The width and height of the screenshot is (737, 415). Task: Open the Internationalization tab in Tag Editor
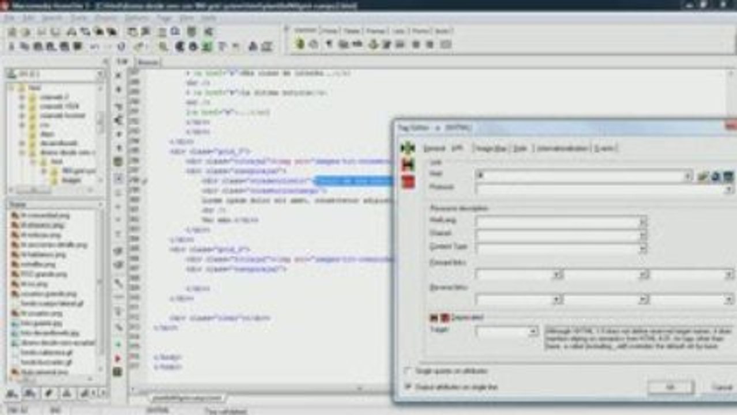(x=563, y=148)
